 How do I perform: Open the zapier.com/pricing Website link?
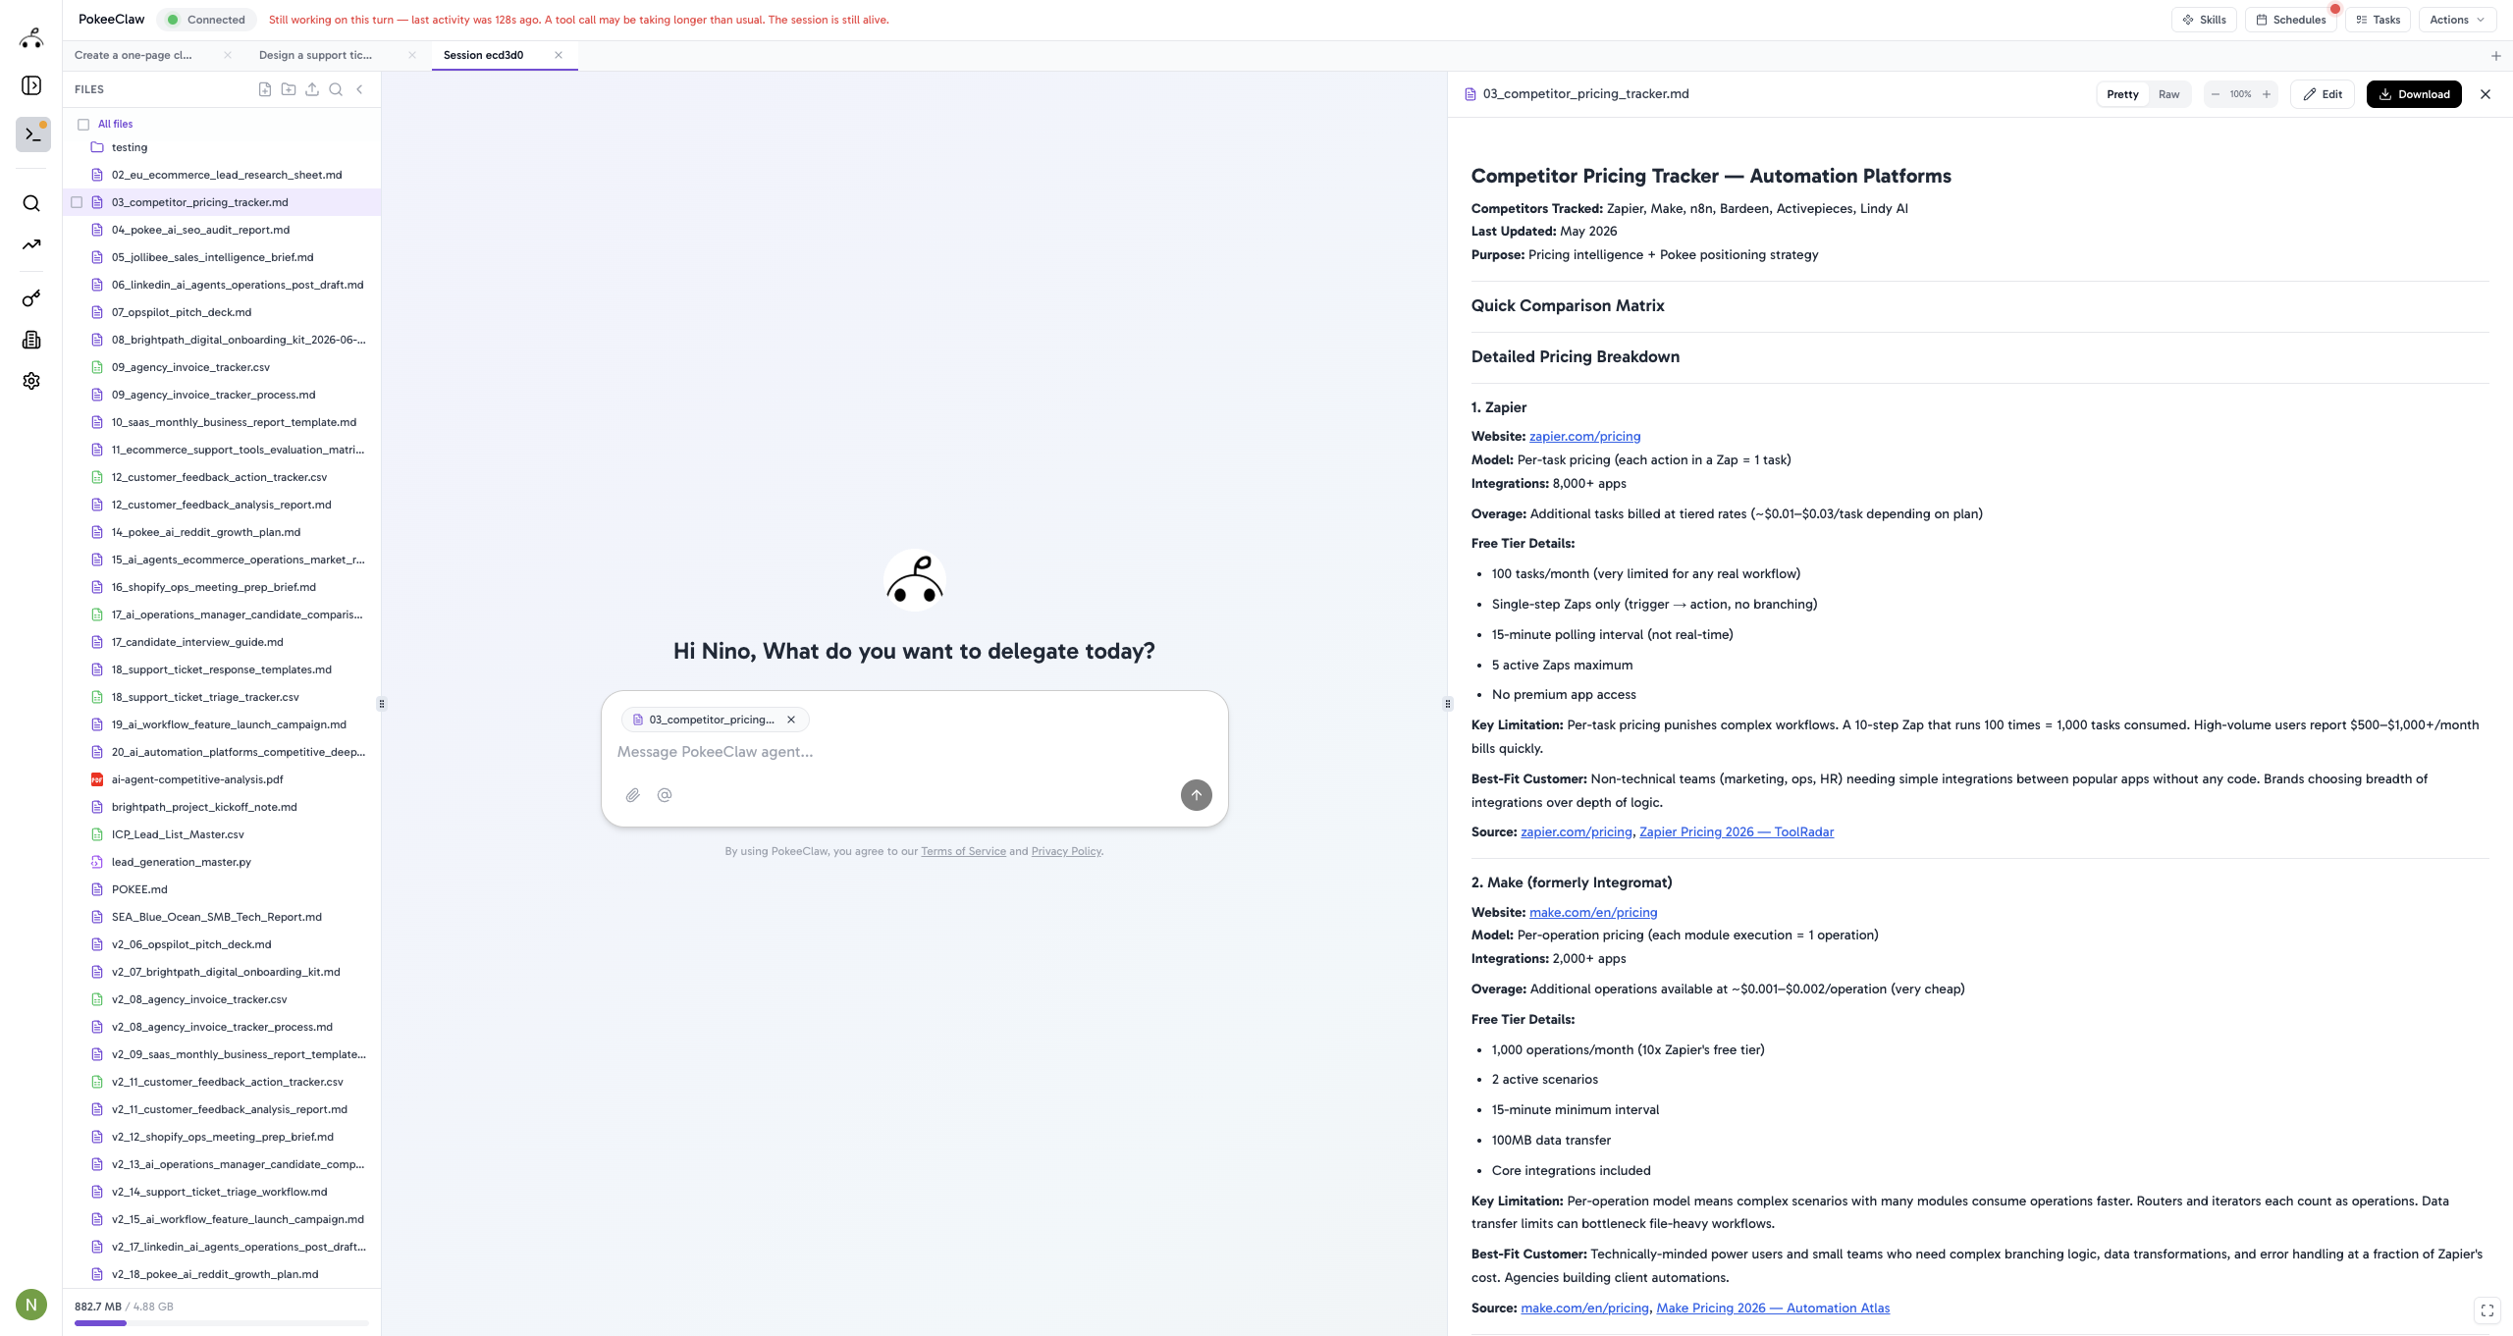click(x=1584, y=436)
